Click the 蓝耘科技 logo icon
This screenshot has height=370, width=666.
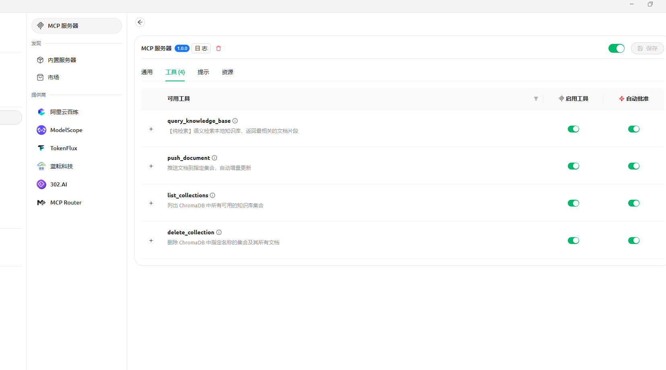click(41, 166)
